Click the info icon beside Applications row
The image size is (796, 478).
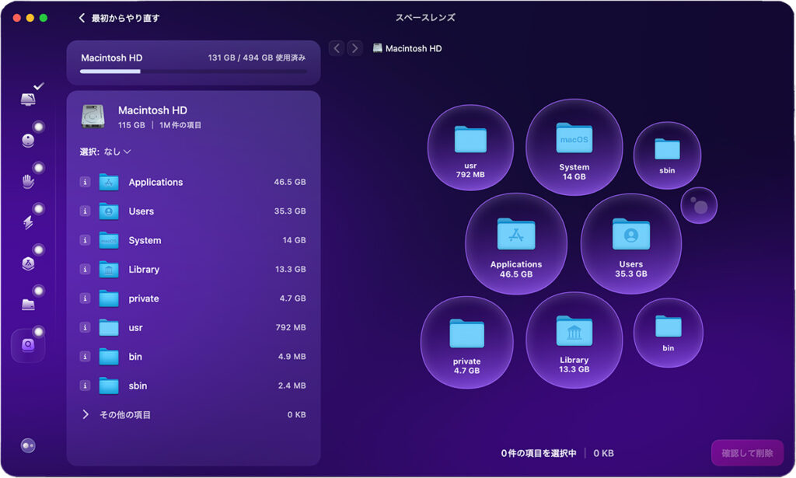point(85,182)
